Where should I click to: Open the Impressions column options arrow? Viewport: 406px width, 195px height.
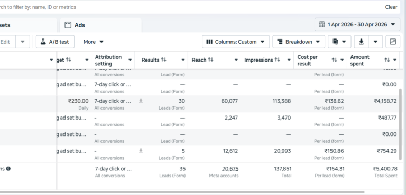pyautogui.click(x=289, y=60)
